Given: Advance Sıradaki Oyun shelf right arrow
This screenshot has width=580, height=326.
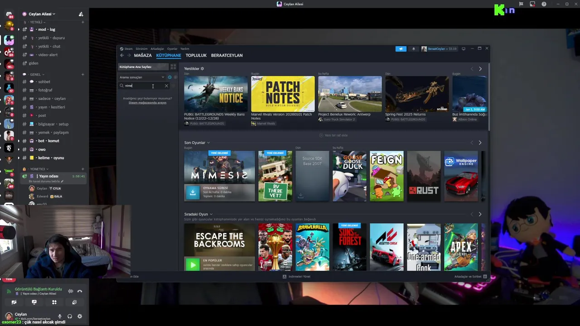Looking at the screenshot, I should [480, 214].
